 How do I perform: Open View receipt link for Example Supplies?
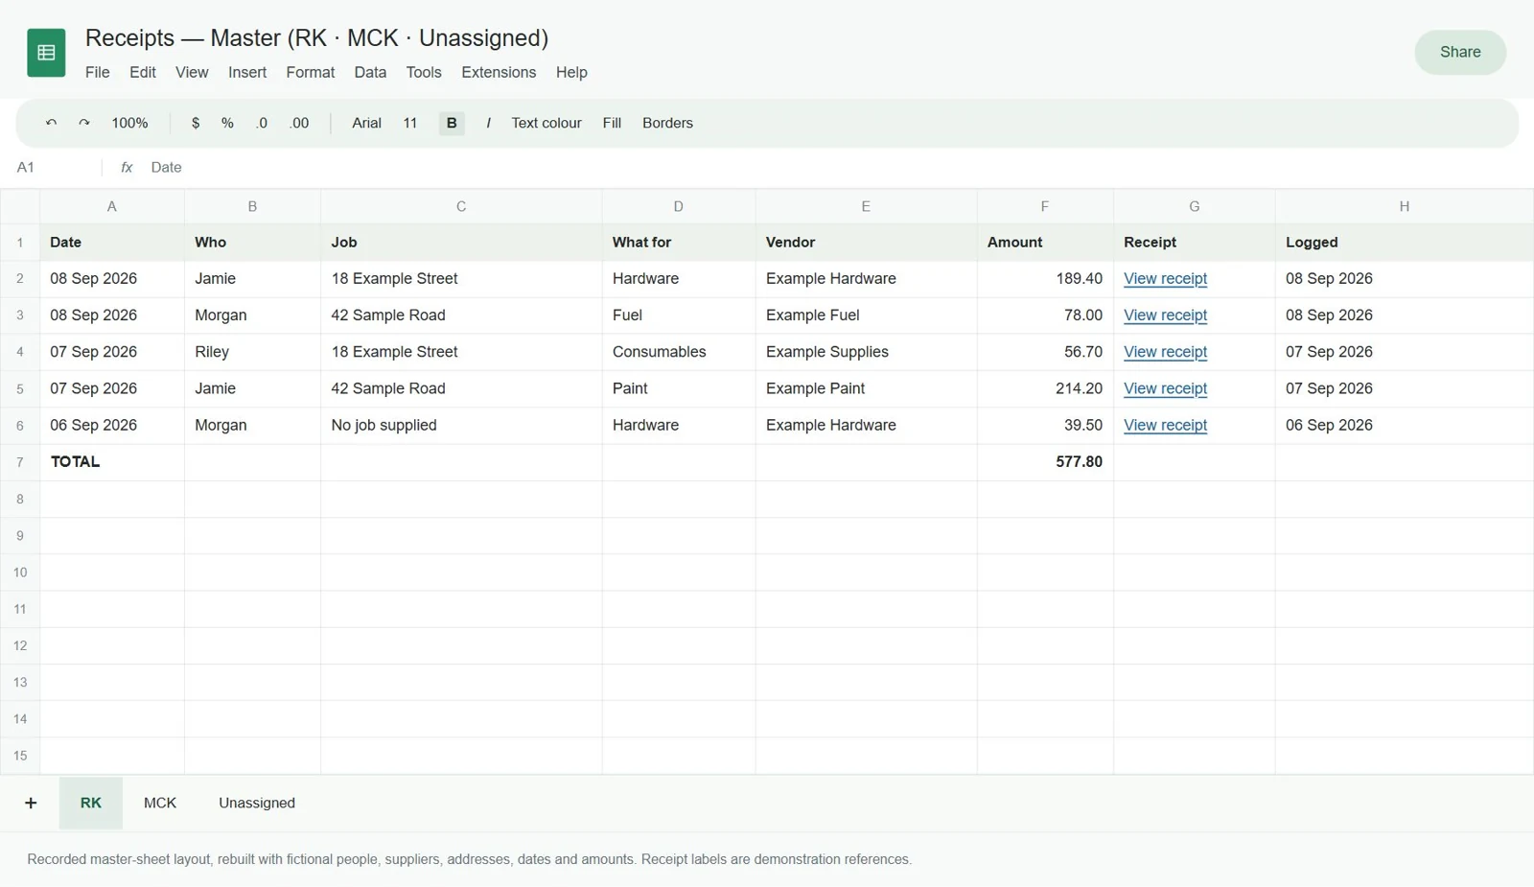tap(1165, 352)
